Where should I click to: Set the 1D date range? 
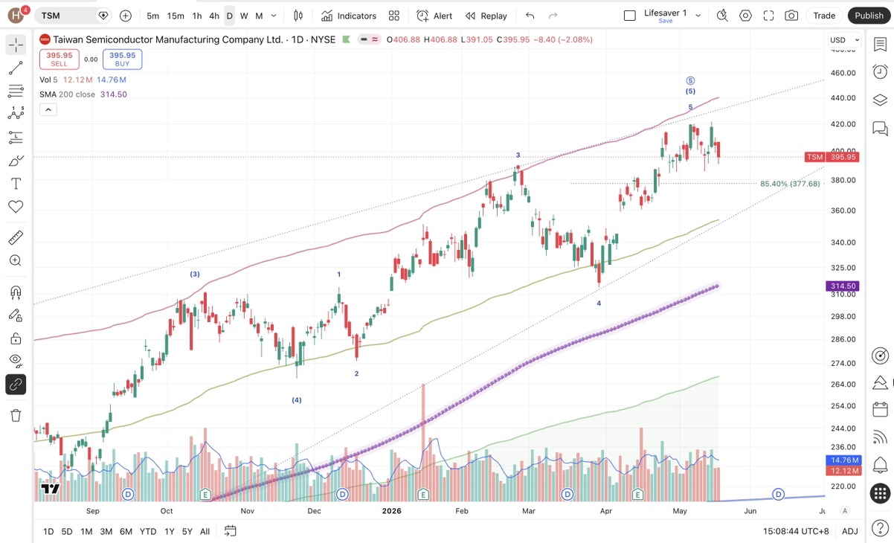(48, 531)
